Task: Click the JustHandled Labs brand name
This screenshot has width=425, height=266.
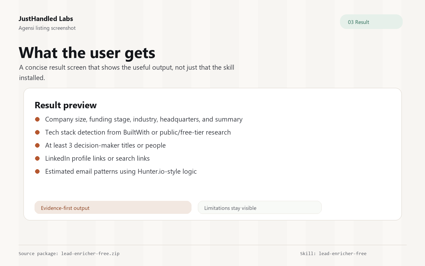Action: pyautogui.click(x=46, y=19)
